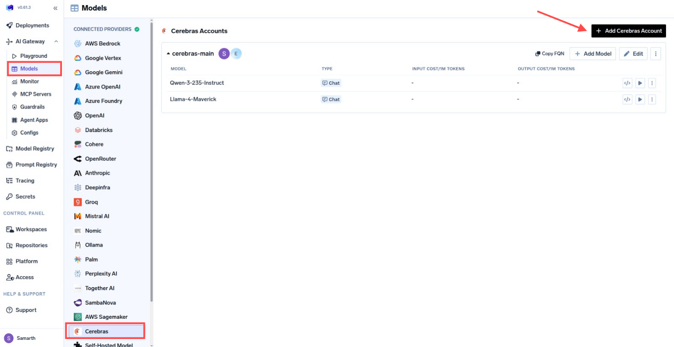This screenshot has width=674, height=347.
Task: Select Google Gemini provider
Action: pyautogui.click(x=98, y=72)
